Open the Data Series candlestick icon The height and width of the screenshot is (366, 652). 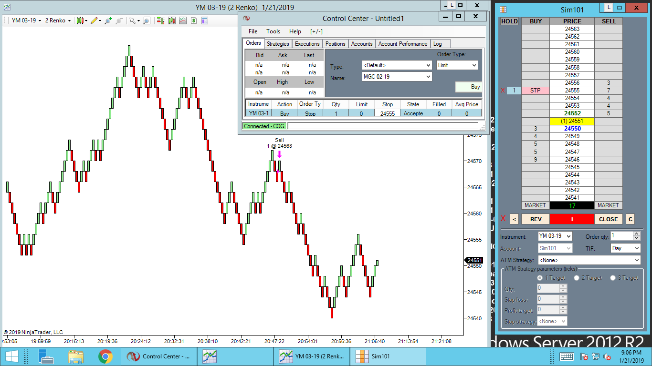(x=171, y=20)
